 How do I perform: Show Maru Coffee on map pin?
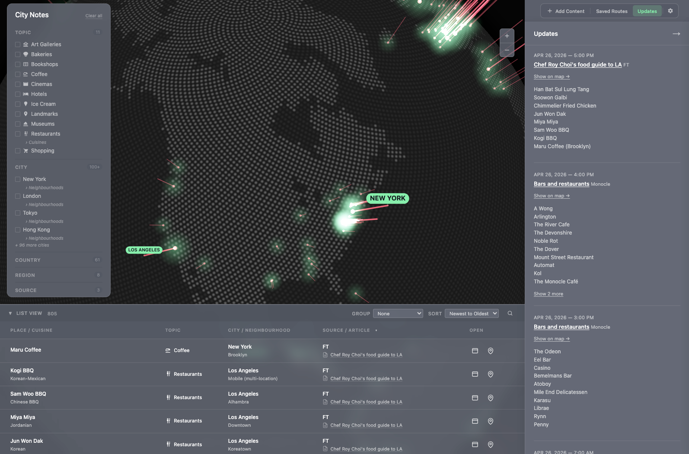pos(491,351)
